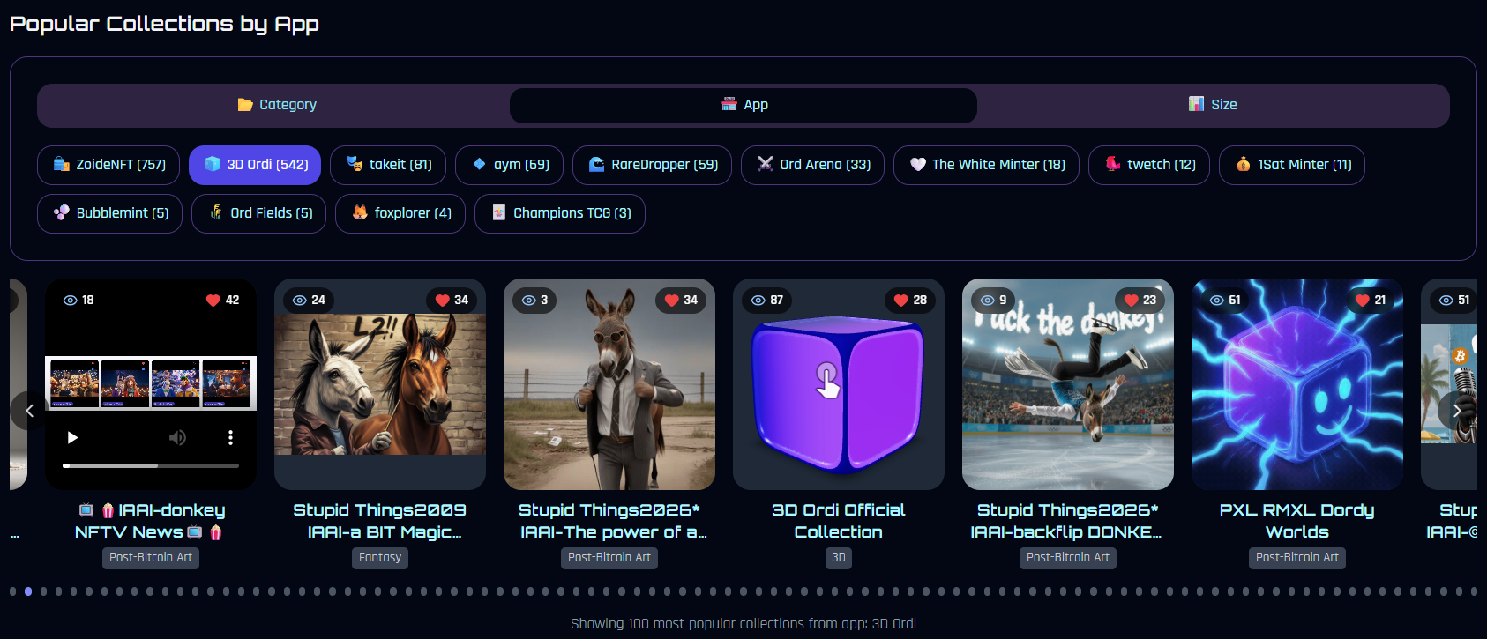Image resolution: width=1487 pixels, height=639 pixels.
Task: Click Post-Bitcoin Art tag under IAAI-donkey
Action: [x=151, y=558]
